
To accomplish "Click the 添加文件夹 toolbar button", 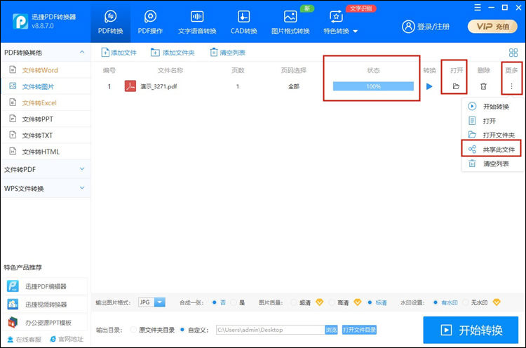I will click(x=173, y=53).
